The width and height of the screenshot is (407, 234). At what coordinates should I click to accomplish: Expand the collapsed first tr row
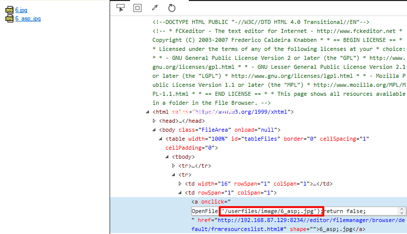tap(174, 166)
